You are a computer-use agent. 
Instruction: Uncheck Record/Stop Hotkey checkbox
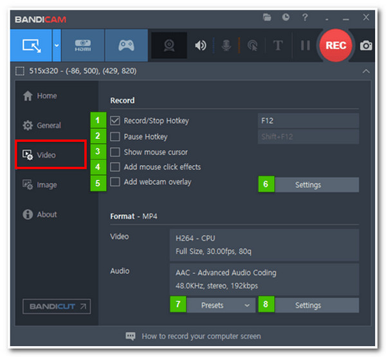115,121
